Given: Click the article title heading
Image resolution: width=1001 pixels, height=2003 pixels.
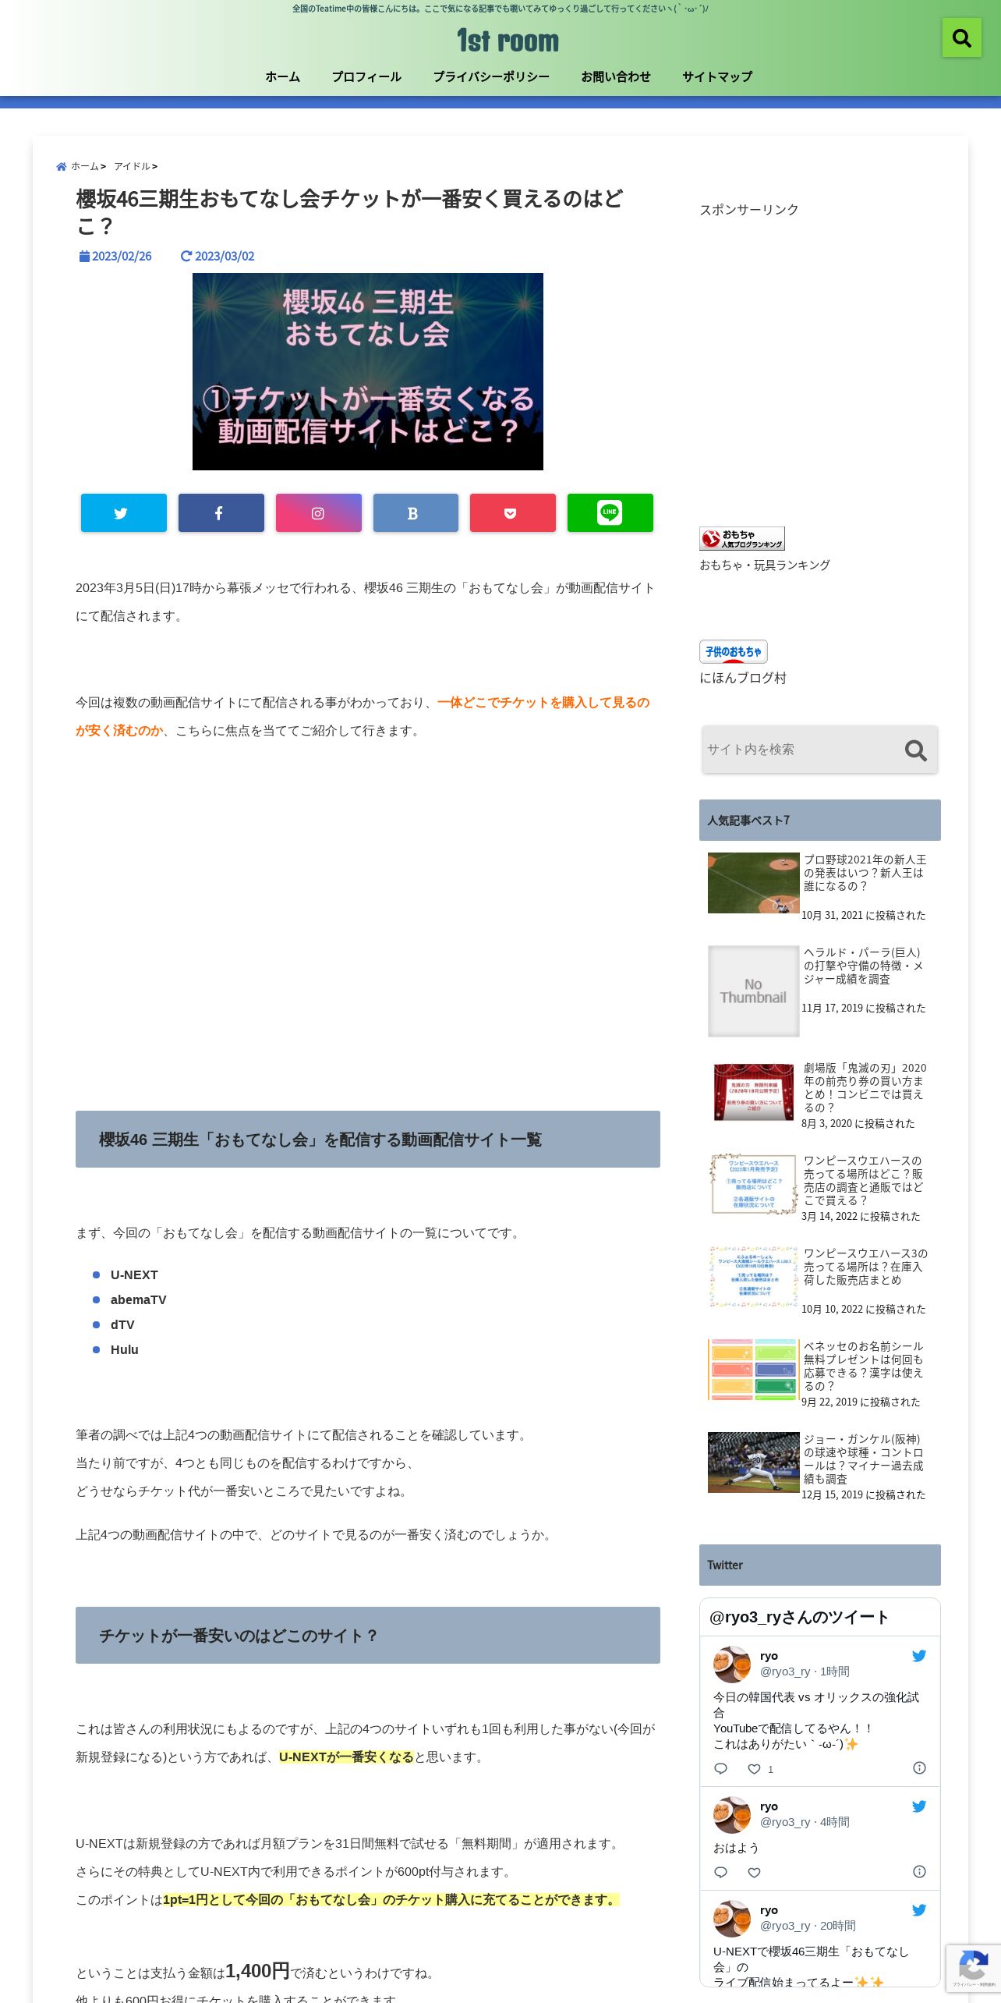Looking at the screenshot, I should 349,212.
